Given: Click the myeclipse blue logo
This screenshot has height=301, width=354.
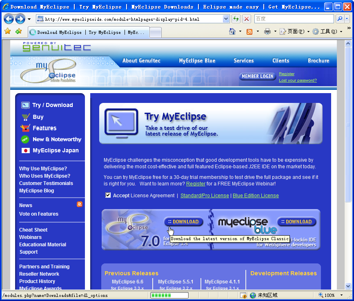Looking at the screenshot, I should point(247,225).
